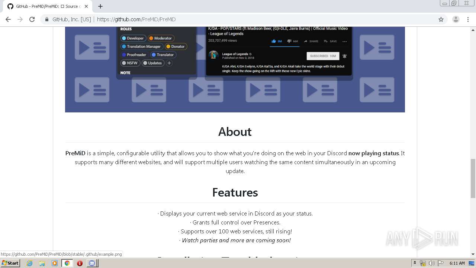This screenshot has width=476, height=268.
Task: Open a new browser tab
Action: [x=100, y=6]
